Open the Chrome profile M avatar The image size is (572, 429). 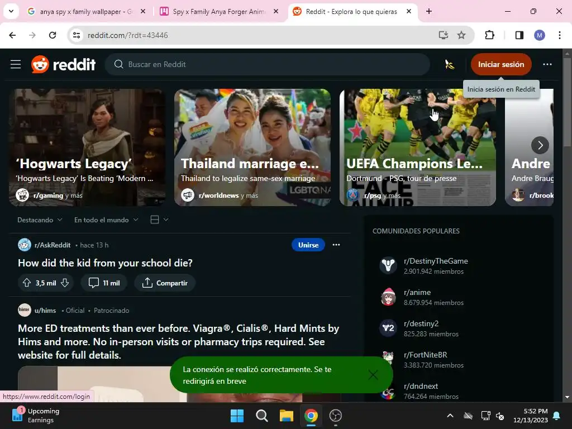[540, 35]
